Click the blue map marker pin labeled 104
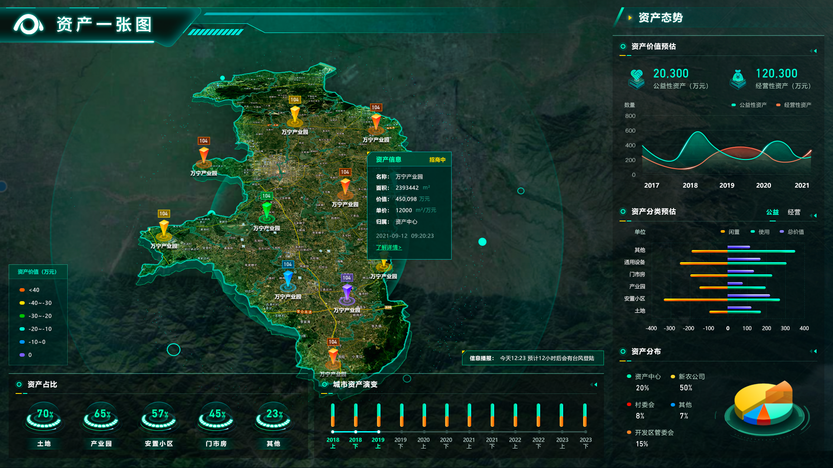 click(288, 278)
